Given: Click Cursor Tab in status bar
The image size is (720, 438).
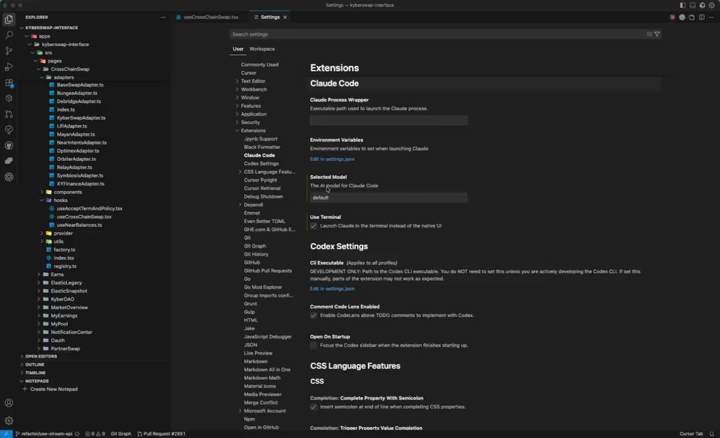Looking at the screenshot, I should (691, 434).
